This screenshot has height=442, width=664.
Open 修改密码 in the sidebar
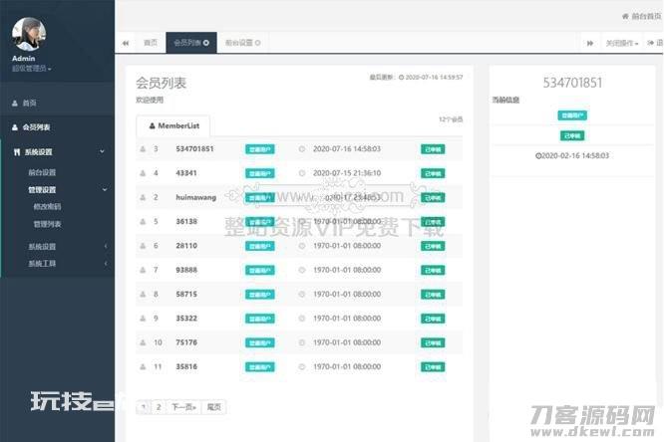tap(48, 206)
